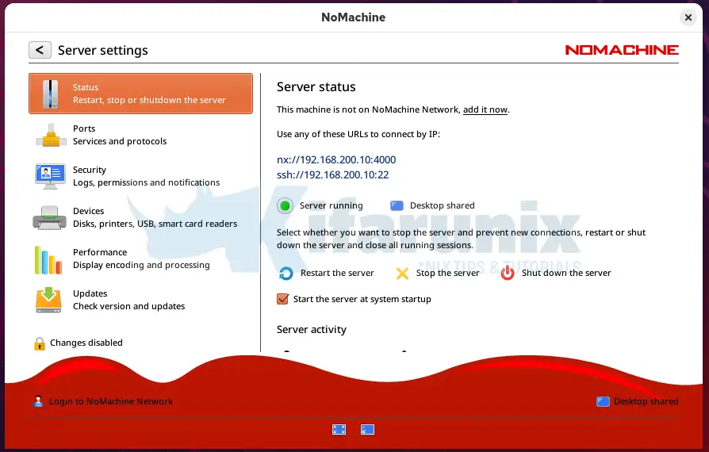Click the Changes disabled padlock icon

click(39, 343)
